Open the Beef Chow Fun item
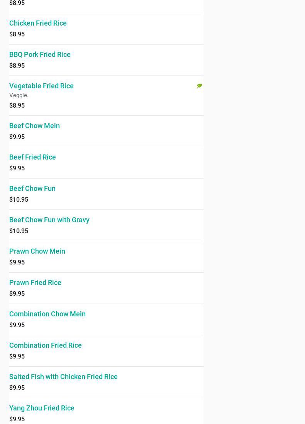The width and height of the screenshot is (305, 424). tap(32, 189)
